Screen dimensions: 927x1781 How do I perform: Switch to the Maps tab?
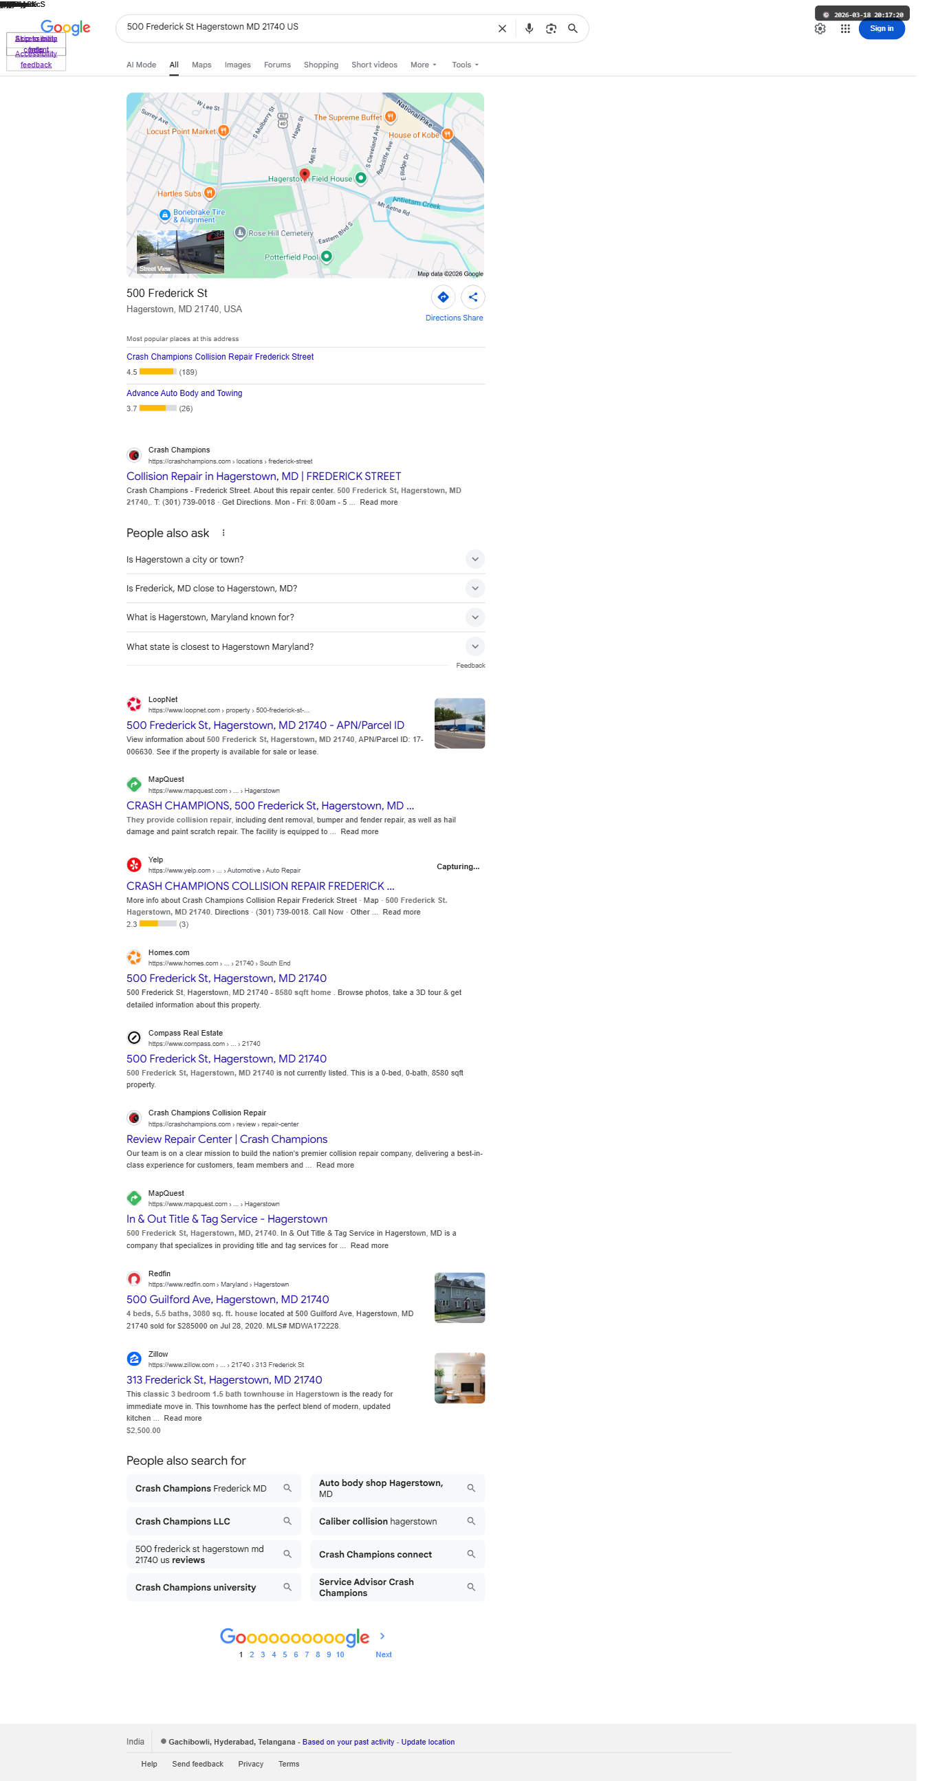(204, 66)
